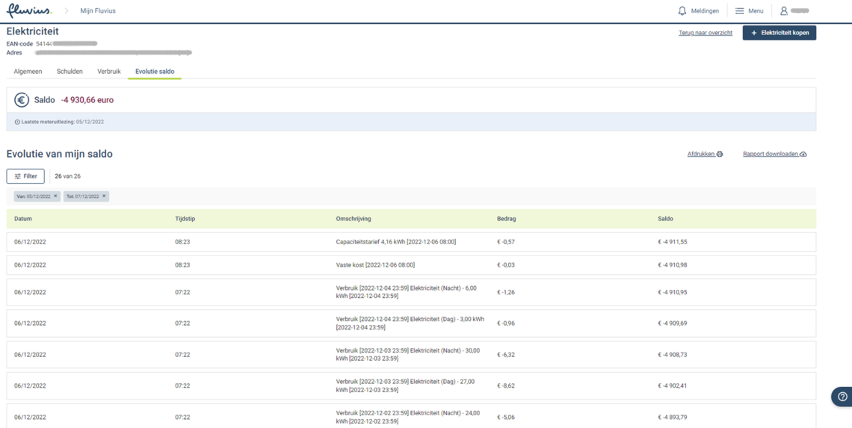Click the Evolutie van mijn saldo heading

(x=59, y=155)
